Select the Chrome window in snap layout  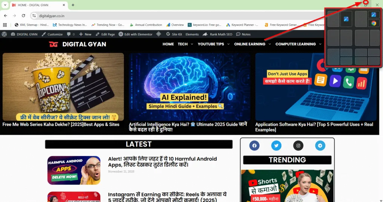373,23
